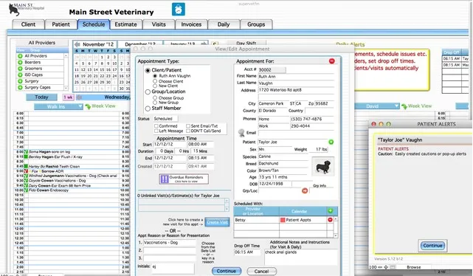This screenshot has width=473, height=276.
Task: Click the 1 wk button
Action: (69, 97)
